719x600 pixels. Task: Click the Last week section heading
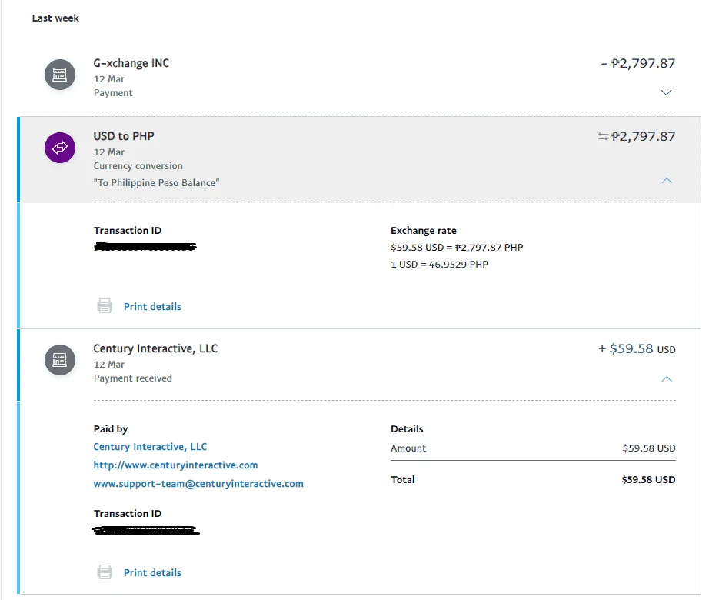55,18
